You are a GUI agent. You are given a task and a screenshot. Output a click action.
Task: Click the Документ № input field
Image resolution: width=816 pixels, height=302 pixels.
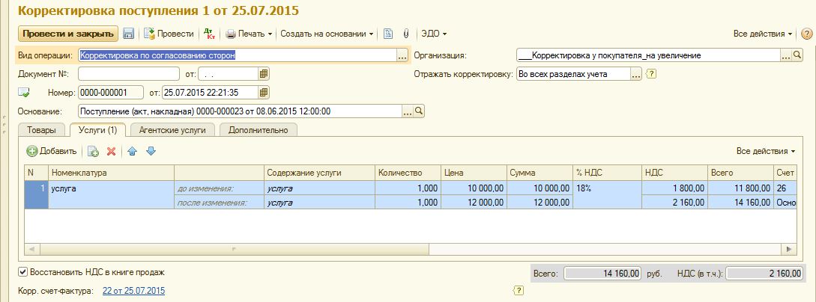coord(128,74)
